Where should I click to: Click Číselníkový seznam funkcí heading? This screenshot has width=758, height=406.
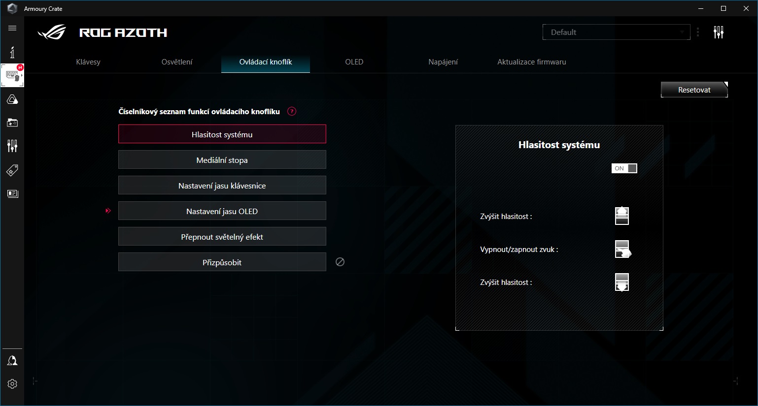[x=199, y=112]
